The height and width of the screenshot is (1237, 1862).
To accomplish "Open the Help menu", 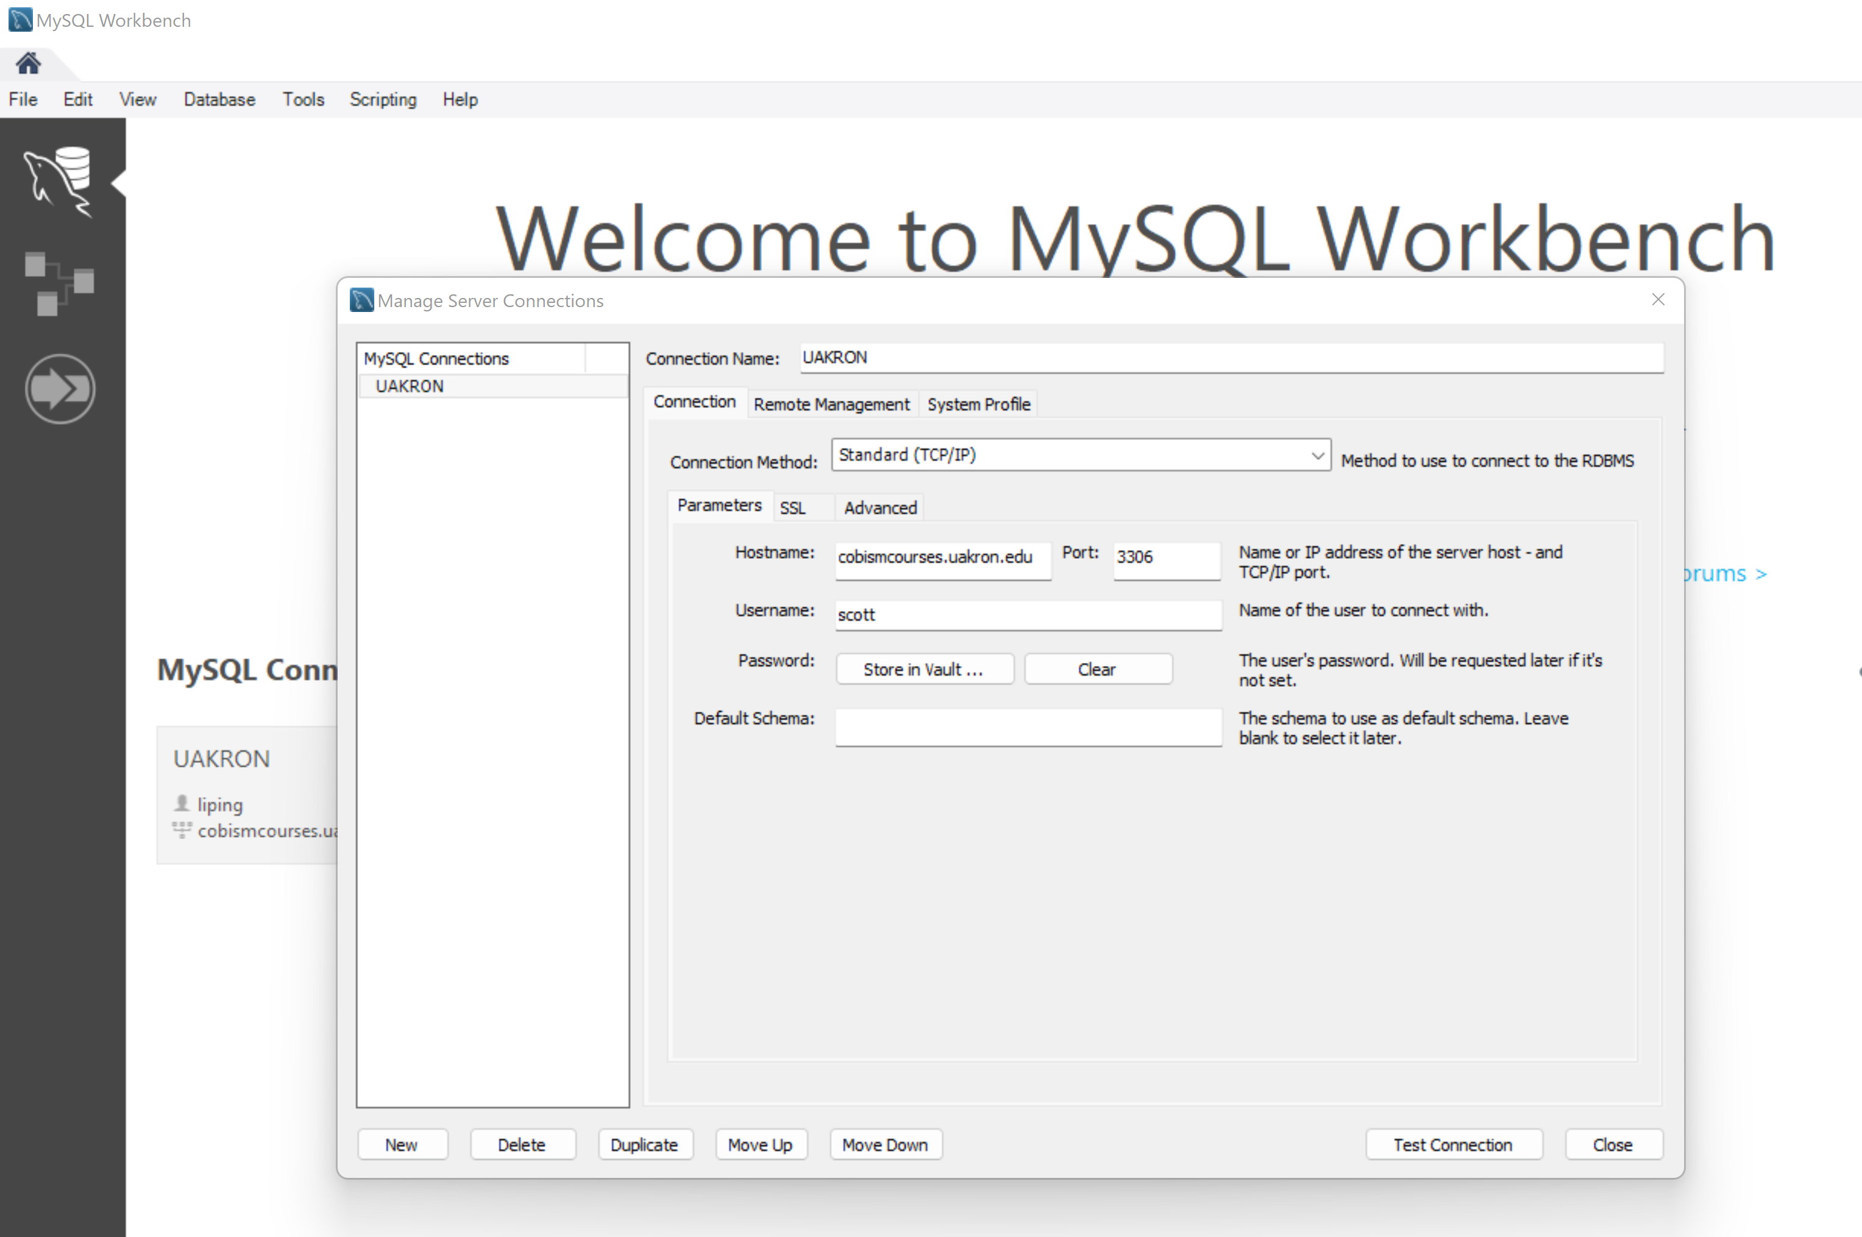I will 460,99.
